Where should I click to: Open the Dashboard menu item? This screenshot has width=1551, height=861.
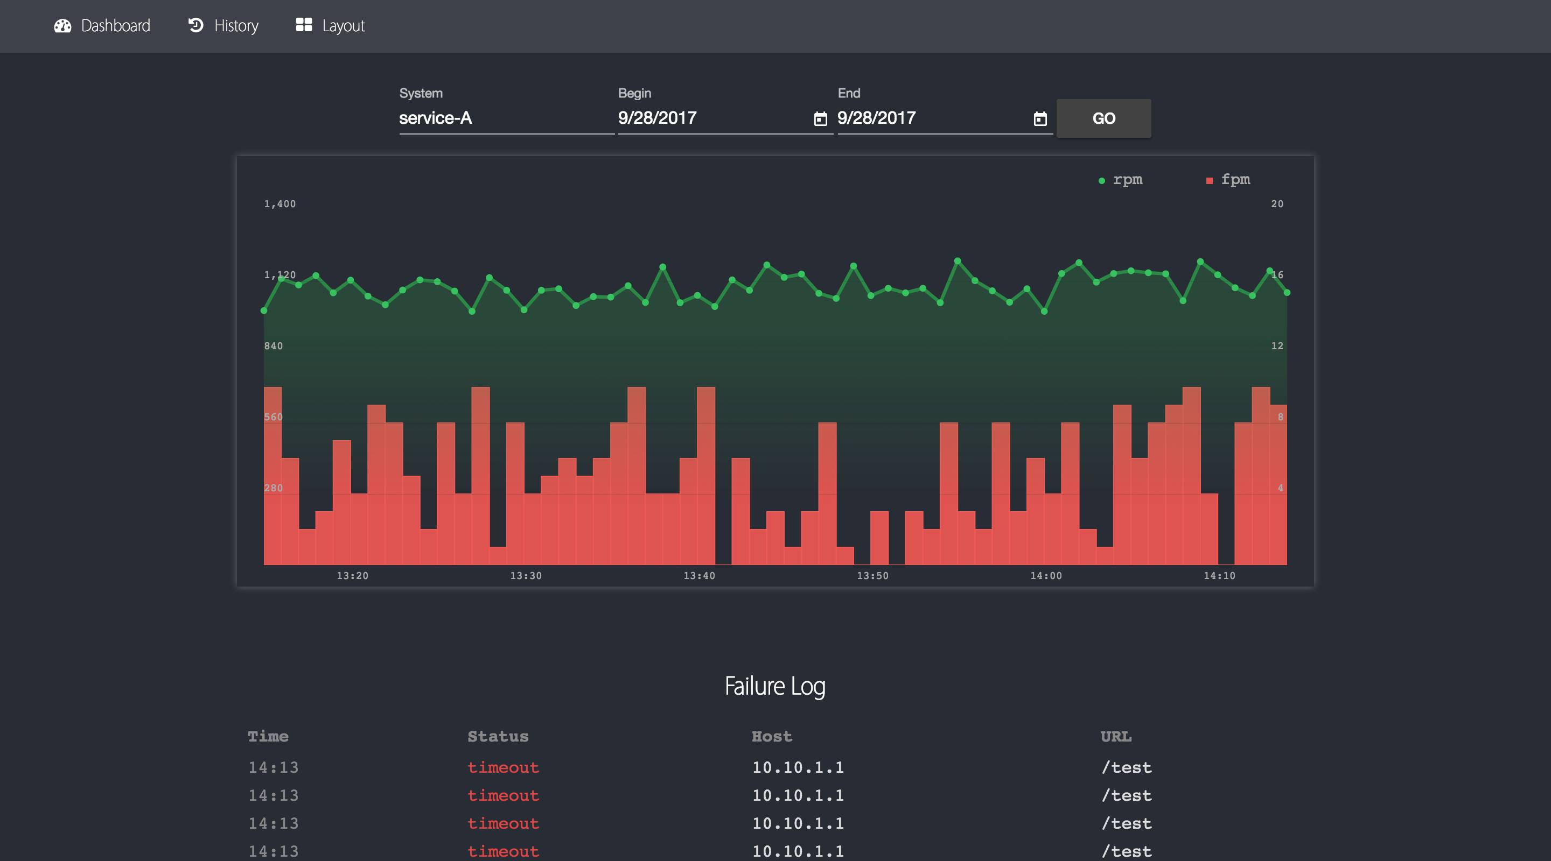click(115, 26)
